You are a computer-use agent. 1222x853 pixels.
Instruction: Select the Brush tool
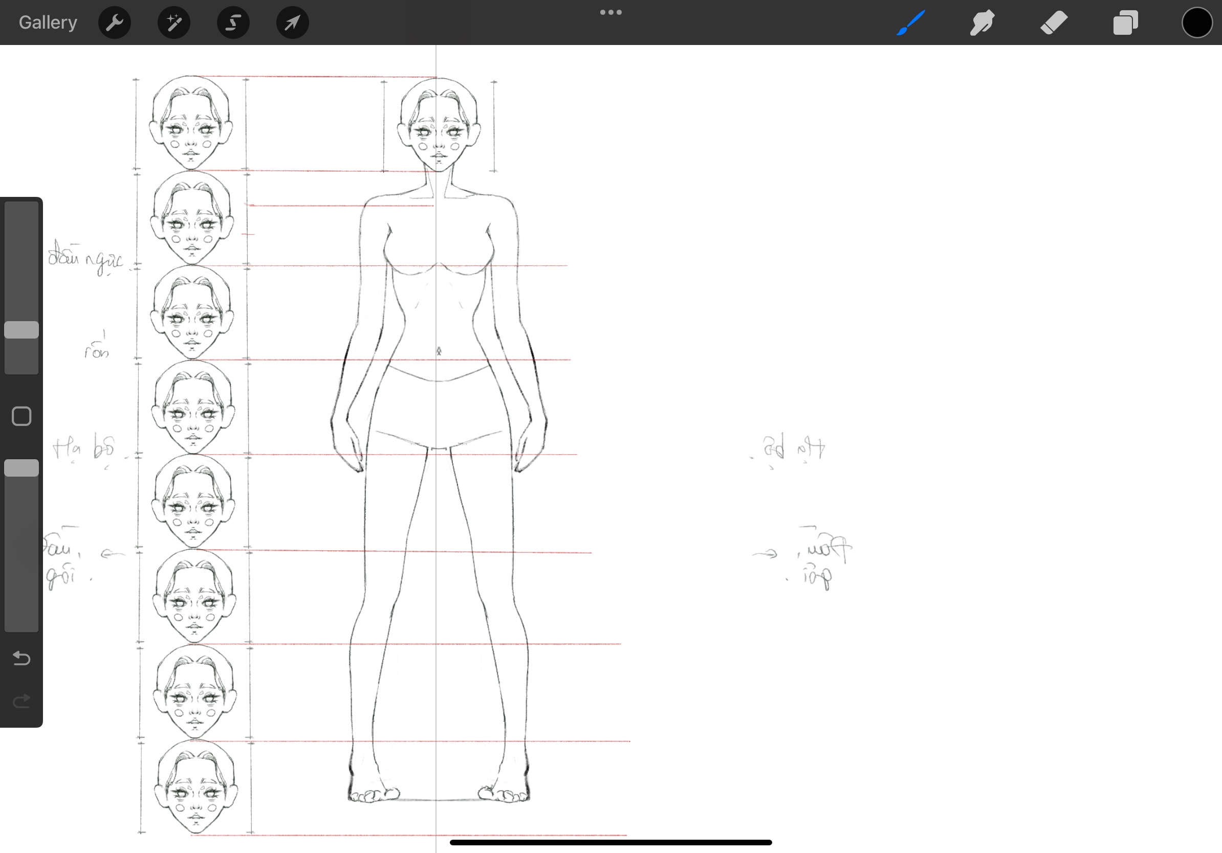point(911,23)
